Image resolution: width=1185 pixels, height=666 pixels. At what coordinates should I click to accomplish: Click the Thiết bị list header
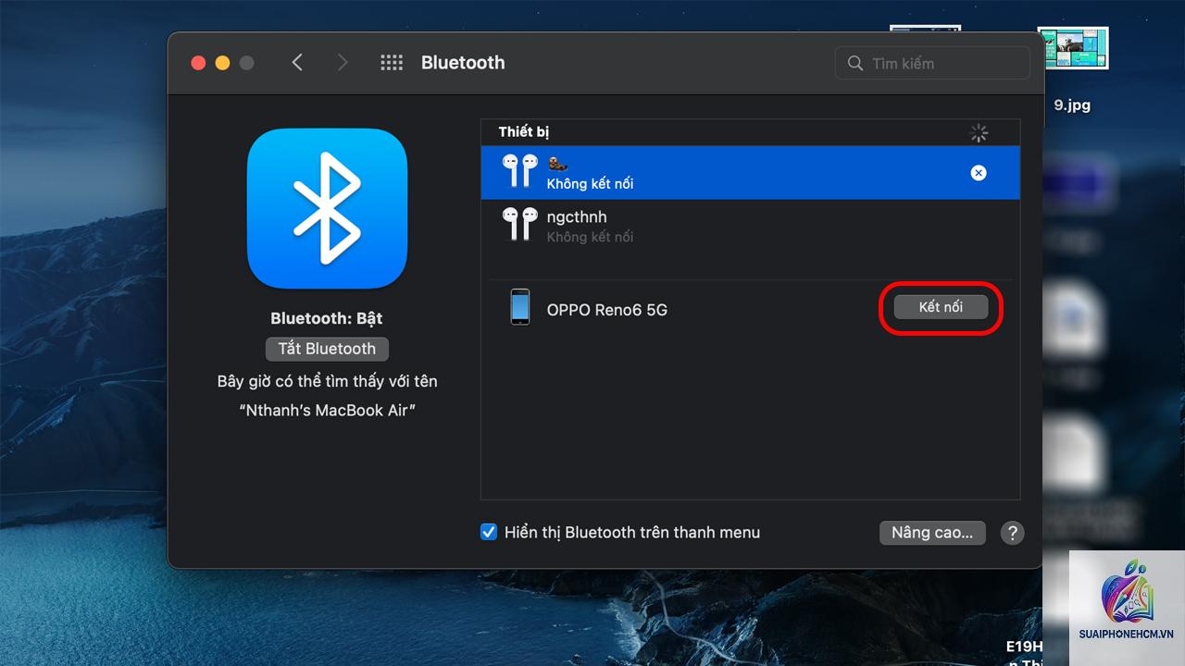coord(524,132)
